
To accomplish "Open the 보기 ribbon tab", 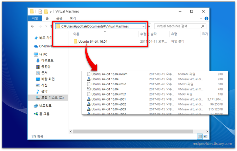I will [x=73, y=18].
